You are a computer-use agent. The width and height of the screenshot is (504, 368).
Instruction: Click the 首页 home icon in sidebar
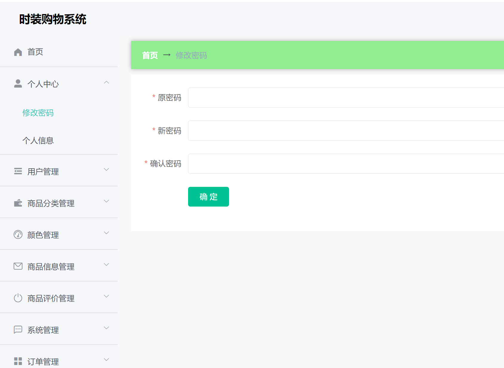tap(18, 52)
